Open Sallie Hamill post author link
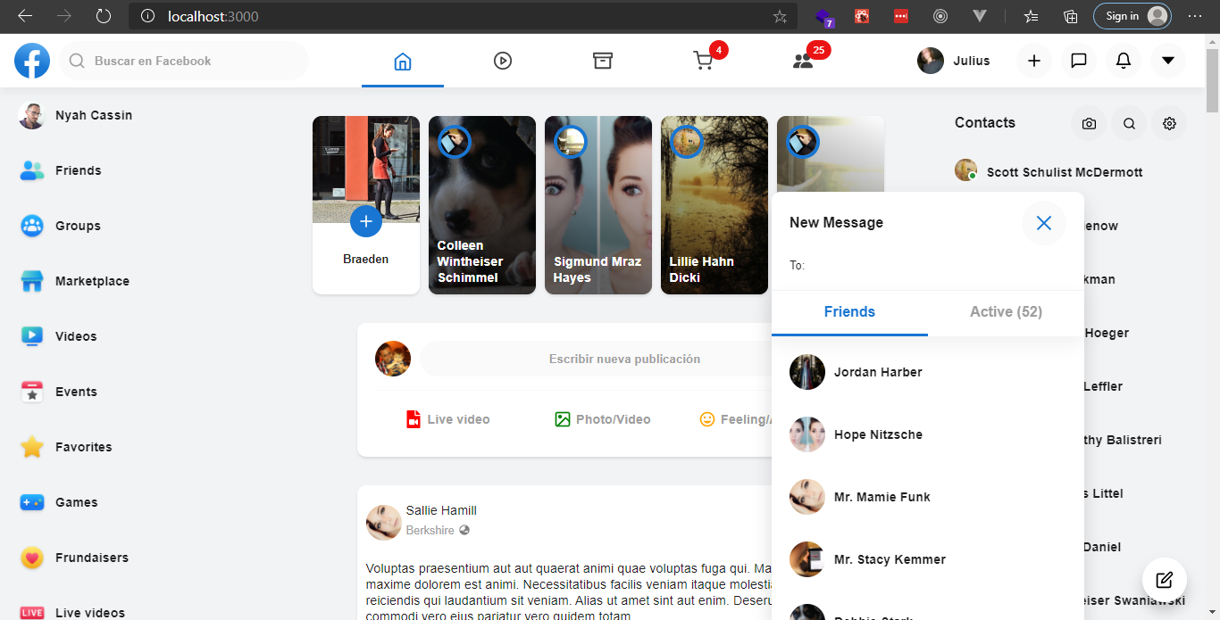The width and height of the screenshot is (1220, 620). click(x=441, y=510)
